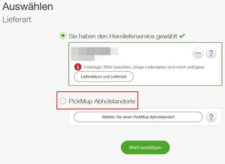Screen dimensions: 225x164
Task: Click the 'PickMup Abholstandorte' label text
Action: (102, 101)
